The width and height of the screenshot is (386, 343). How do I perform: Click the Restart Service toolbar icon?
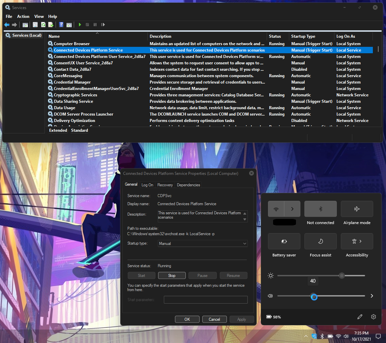pos(103,25)
